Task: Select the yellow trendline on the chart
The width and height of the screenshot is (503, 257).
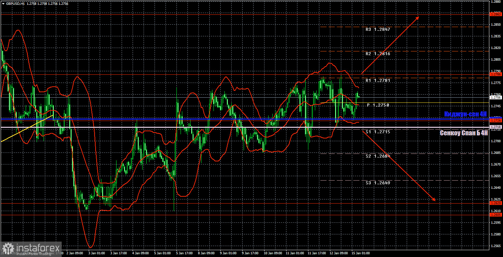Action: point(27,129)
